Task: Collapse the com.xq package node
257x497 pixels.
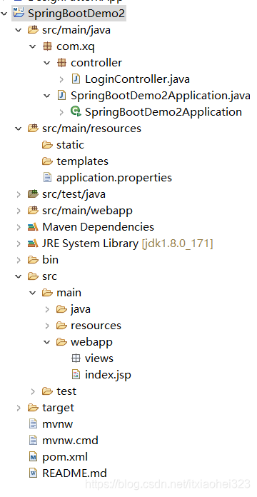Action: click(33, 46)
